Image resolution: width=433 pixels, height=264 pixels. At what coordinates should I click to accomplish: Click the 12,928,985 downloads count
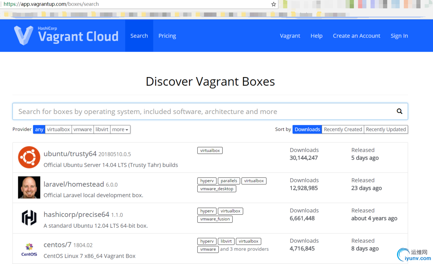[x=303, y=188]
